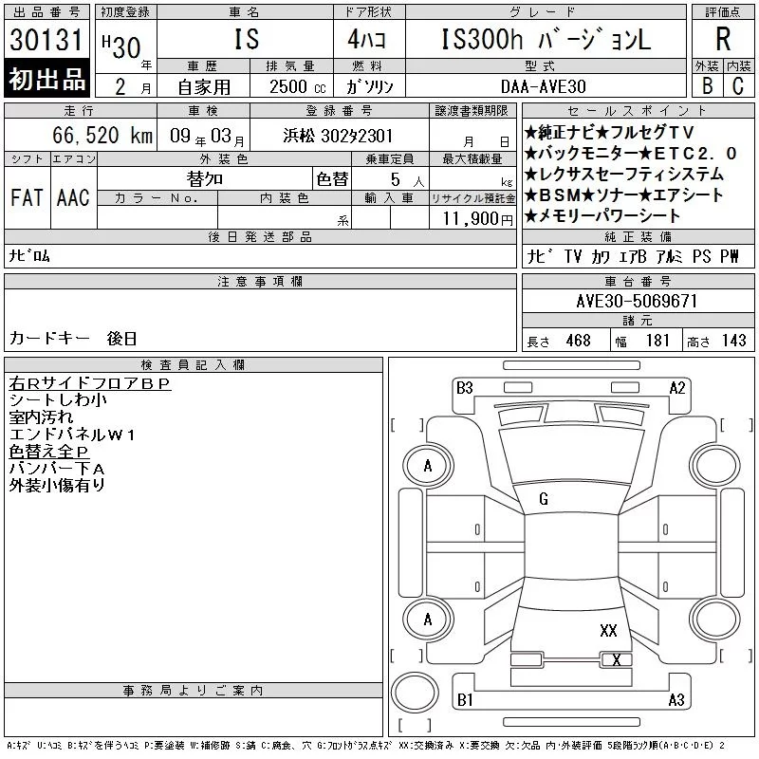Select the "A" mark on upper-left wheel

click(x=428, y=466)
